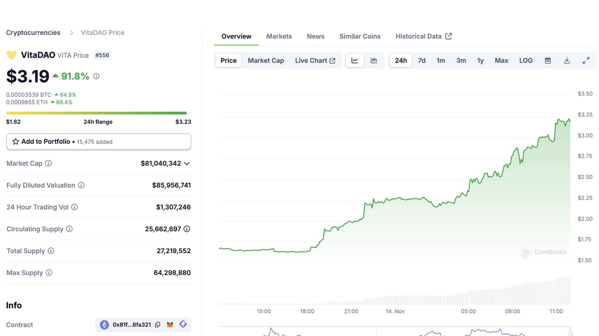The height and width of the screenshot is (336, 599).
Task: Click the $1,307,246 trading volume value
Action: [x=173, y=207]
